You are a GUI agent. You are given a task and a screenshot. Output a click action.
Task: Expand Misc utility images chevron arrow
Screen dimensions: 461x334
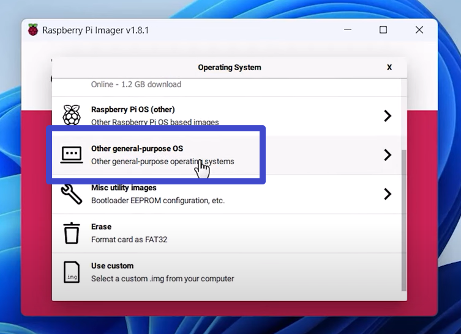(x=388, y=194)
